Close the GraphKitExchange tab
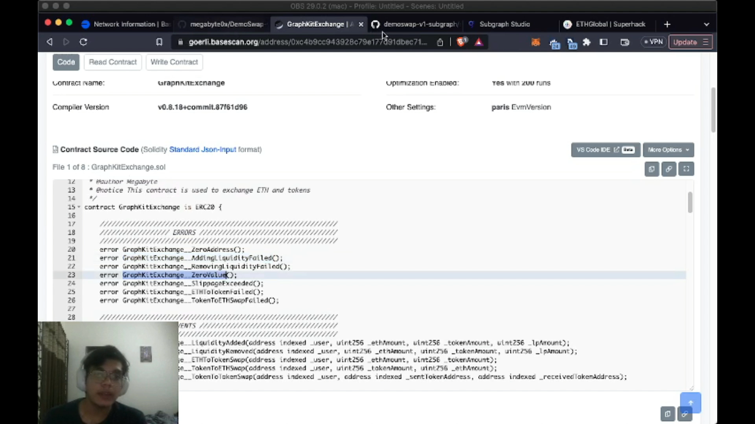 tap(361, 24)
